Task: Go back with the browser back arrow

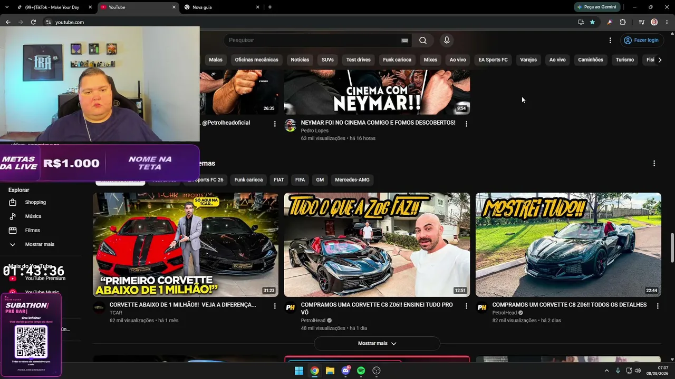Action: coord(8,22)
